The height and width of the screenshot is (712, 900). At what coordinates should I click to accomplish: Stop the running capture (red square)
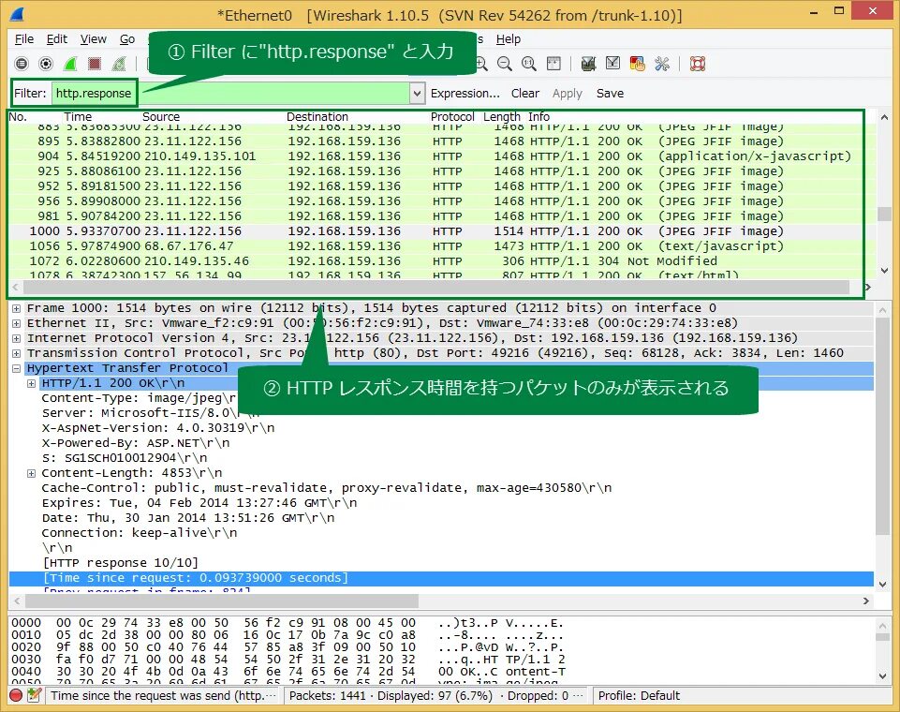(x=95, y=64)
